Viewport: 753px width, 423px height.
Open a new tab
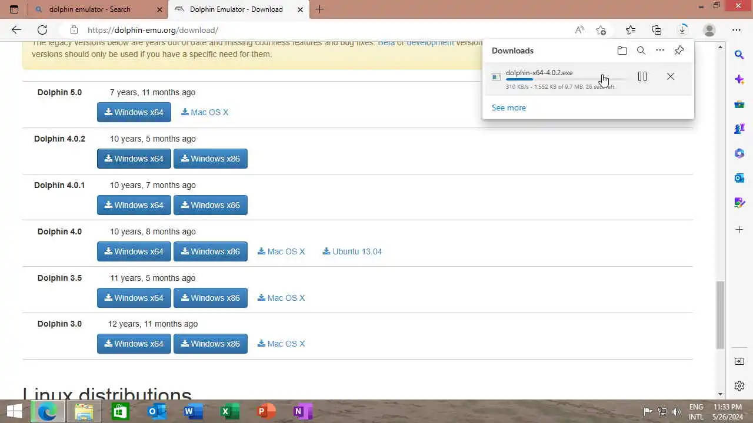point(319,9)
